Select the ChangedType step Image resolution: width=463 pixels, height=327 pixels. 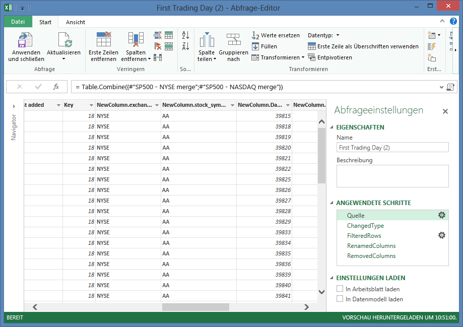click(x=392, y=225)
